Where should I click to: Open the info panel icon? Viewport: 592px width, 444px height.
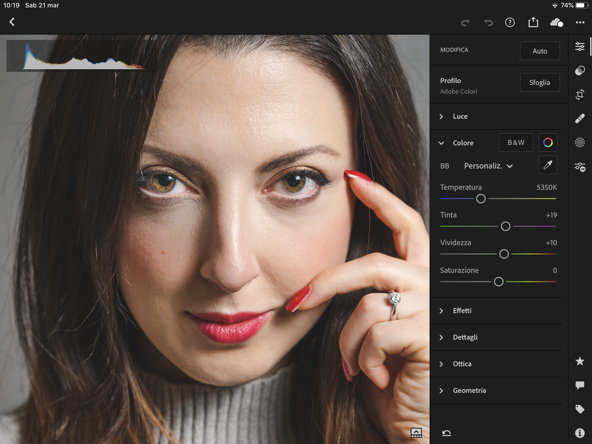pos(580,433)
